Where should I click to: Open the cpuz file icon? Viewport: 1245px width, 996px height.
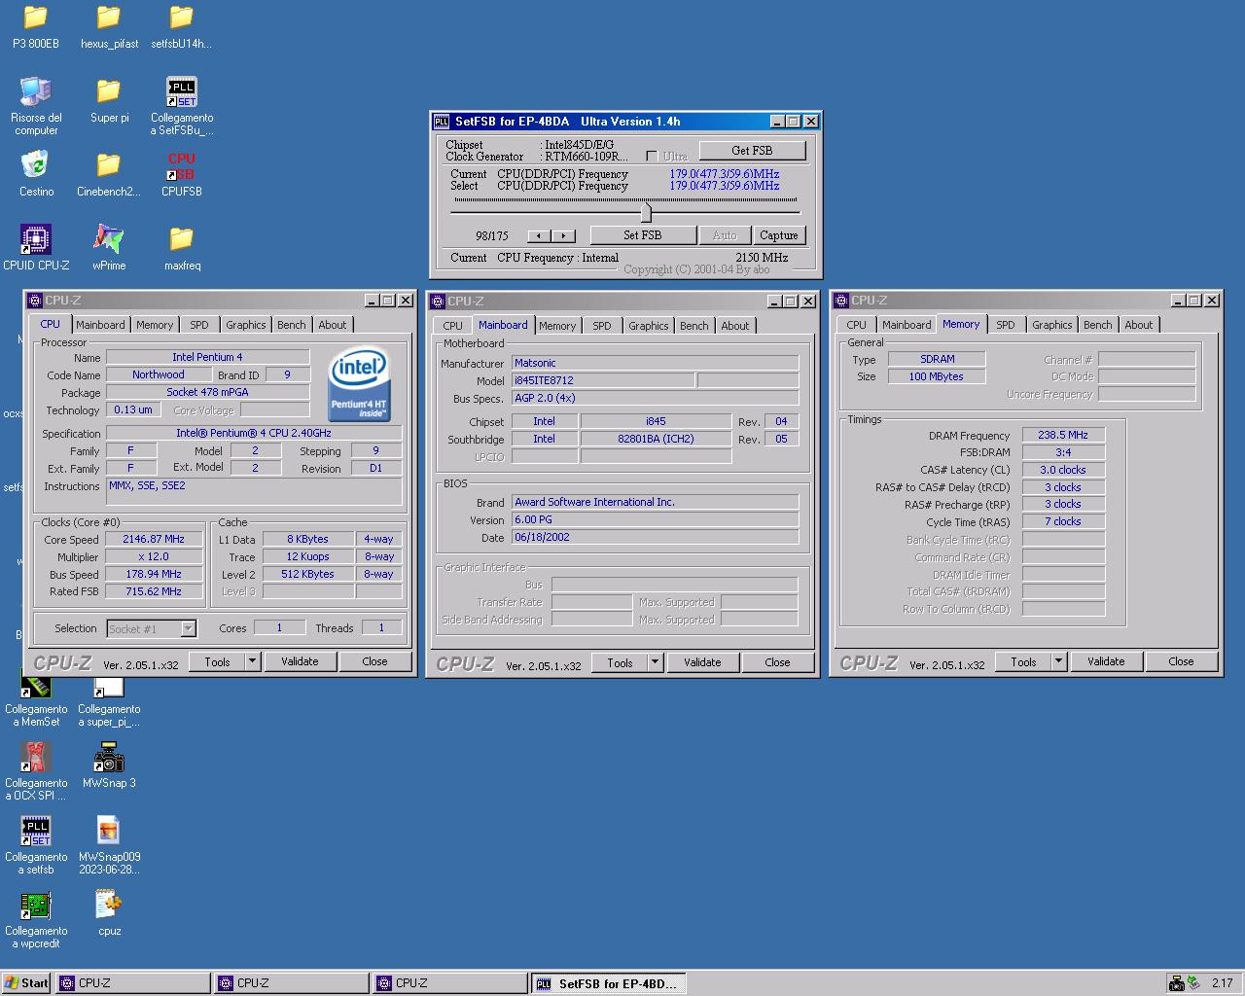pyautogui.click(x=109, y=905)
